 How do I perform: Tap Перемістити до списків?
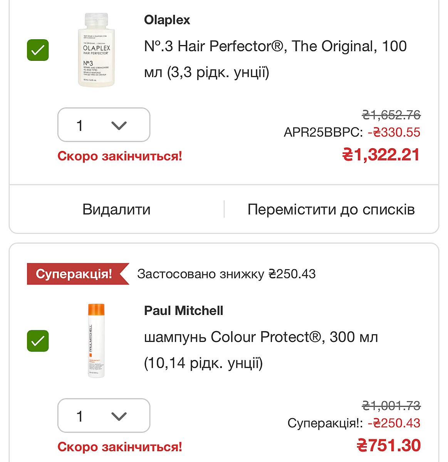(x=331, y=209)
